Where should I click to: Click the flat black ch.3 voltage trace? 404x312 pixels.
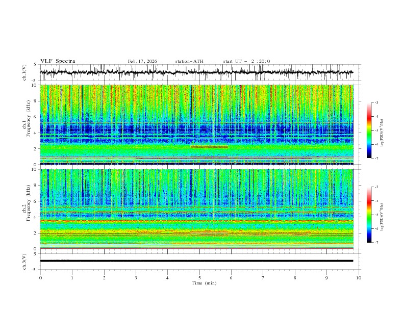[199, 261]
